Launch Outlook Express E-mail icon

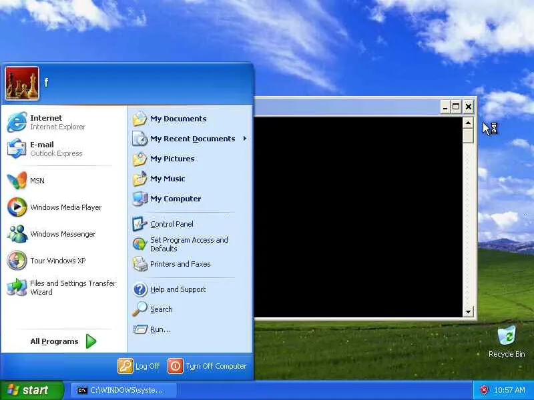[17, 149]
